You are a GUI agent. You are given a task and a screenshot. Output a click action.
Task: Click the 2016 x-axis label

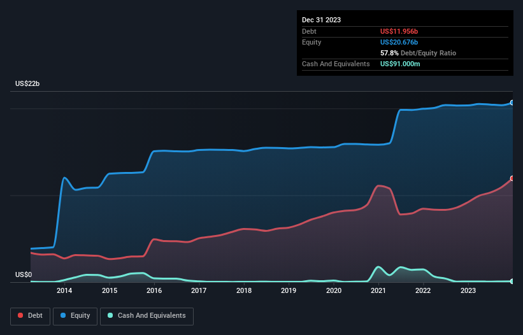pos(154,290)
